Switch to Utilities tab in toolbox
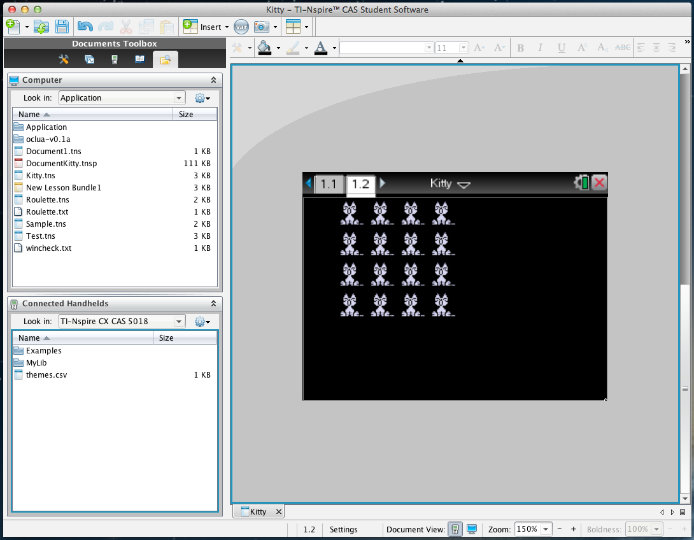Viewport: 694px width, 540px height. (x=140, y=59)
